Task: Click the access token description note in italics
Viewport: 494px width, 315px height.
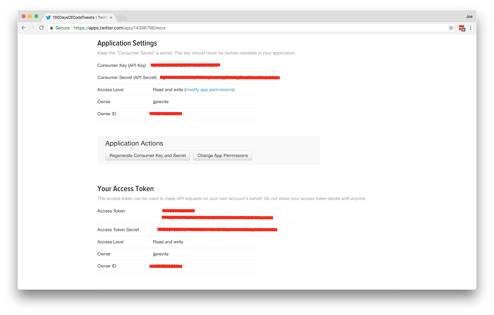Action: click(232, 199)
